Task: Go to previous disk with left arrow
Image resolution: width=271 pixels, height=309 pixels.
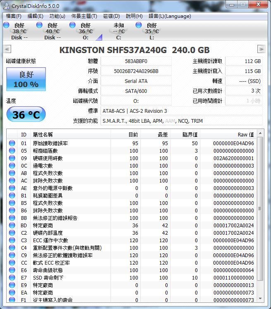Action: 7,49
